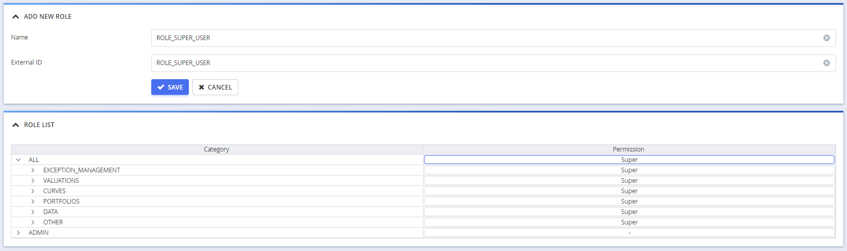
Task: Sort by the Category column header
Action: (216, 149)
